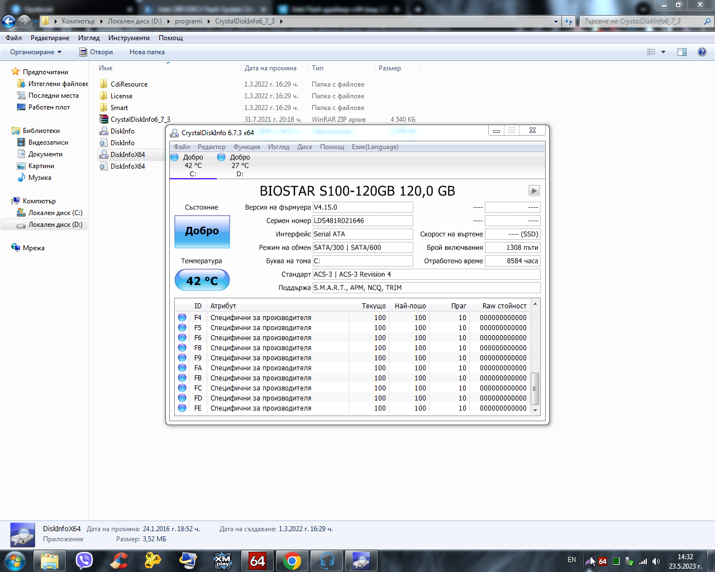Click the Explorer search field
This screenshot has height=572, width=715.
(642, 21)
